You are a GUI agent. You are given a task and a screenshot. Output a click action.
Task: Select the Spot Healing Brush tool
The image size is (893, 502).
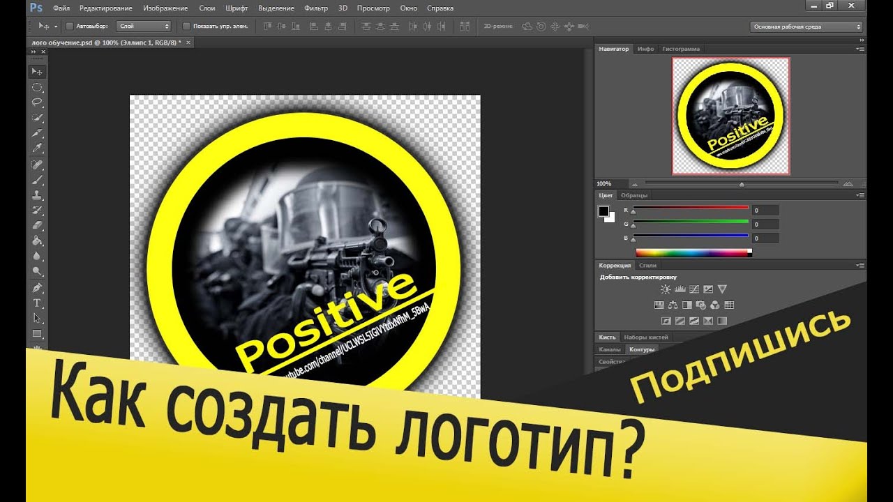pyautogui.click(x=38, y=165)
